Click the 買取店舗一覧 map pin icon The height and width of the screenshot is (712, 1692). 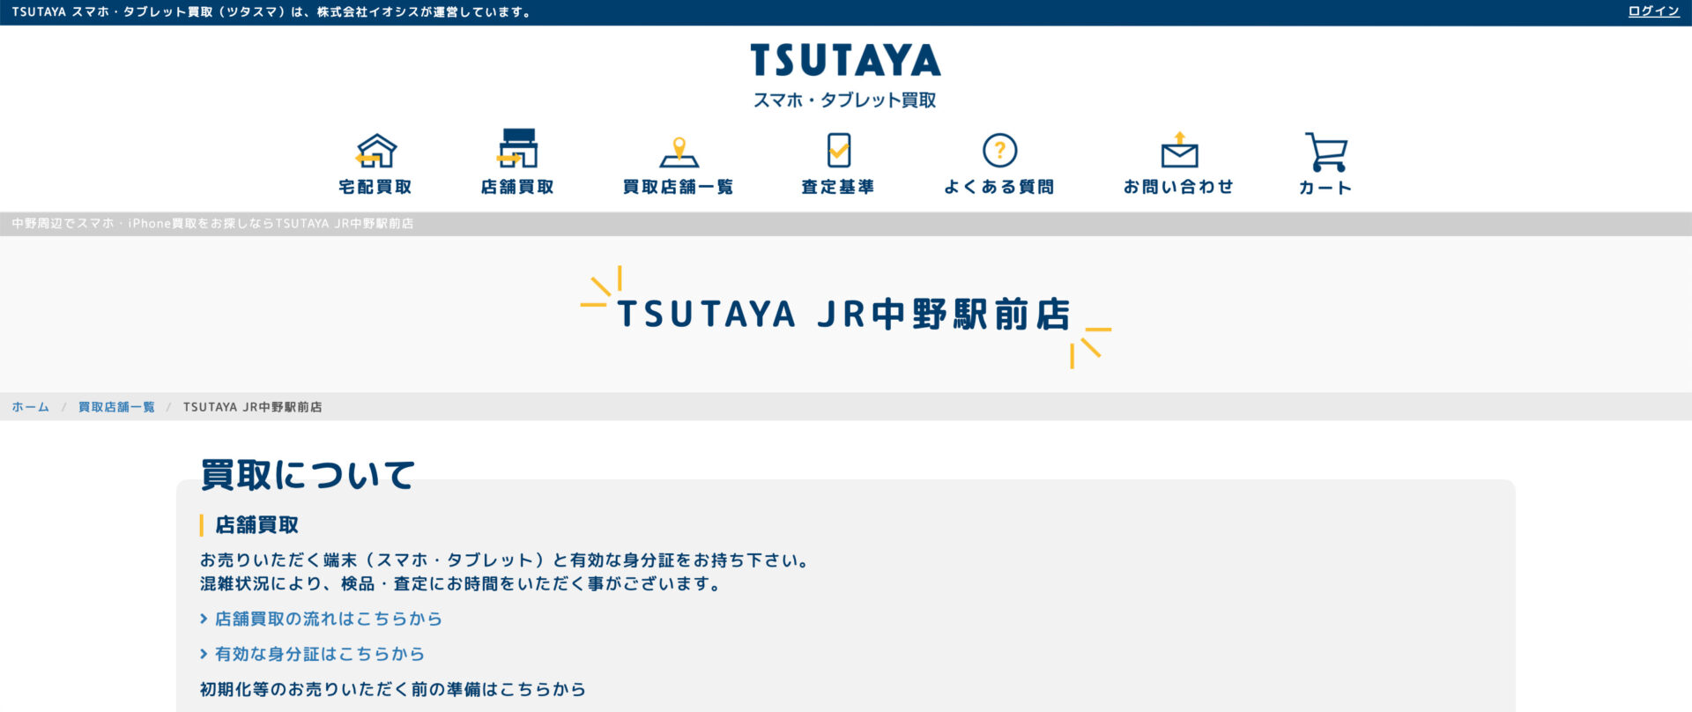tap(679, 152)
